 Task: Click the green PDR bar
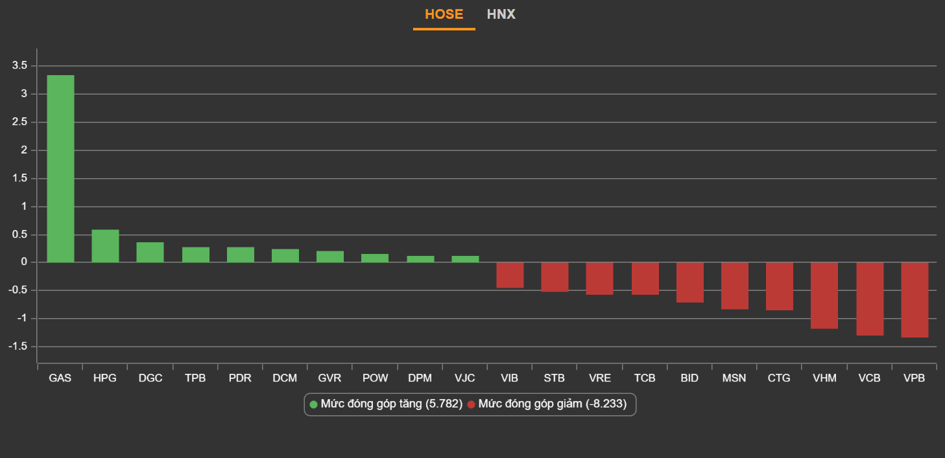click(x=240, y=255)
